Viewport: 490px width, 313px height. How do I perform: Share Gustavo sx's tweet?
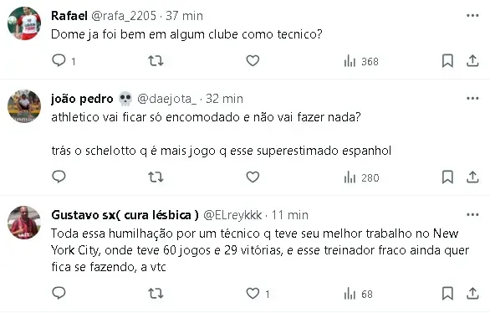tap(472, 293)
